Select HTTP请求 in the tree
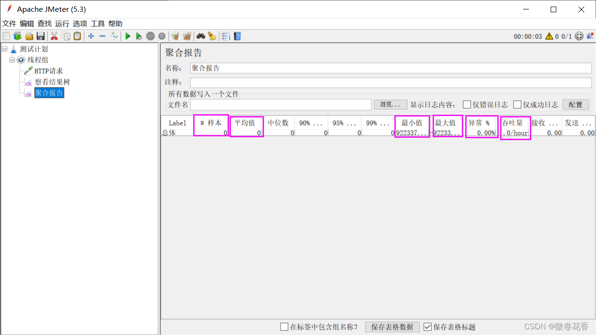Viewport: 596px width, 335px height. coord(49,71)
